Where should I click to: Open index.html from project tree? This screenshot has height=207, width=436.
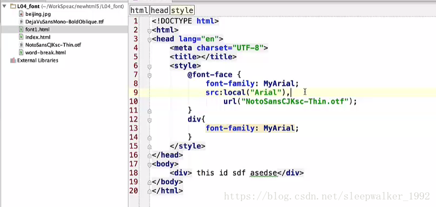pos(38,37)
